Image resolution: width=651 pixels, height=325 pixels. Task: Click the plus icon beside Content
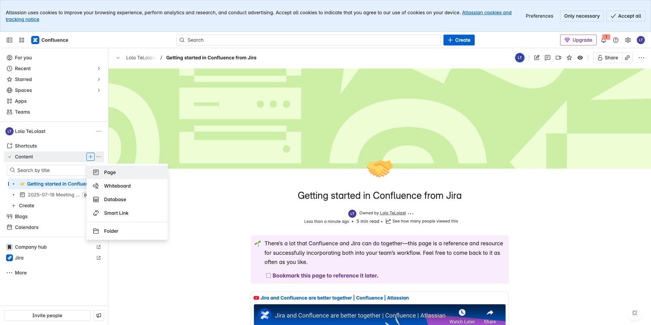point(91,157)
